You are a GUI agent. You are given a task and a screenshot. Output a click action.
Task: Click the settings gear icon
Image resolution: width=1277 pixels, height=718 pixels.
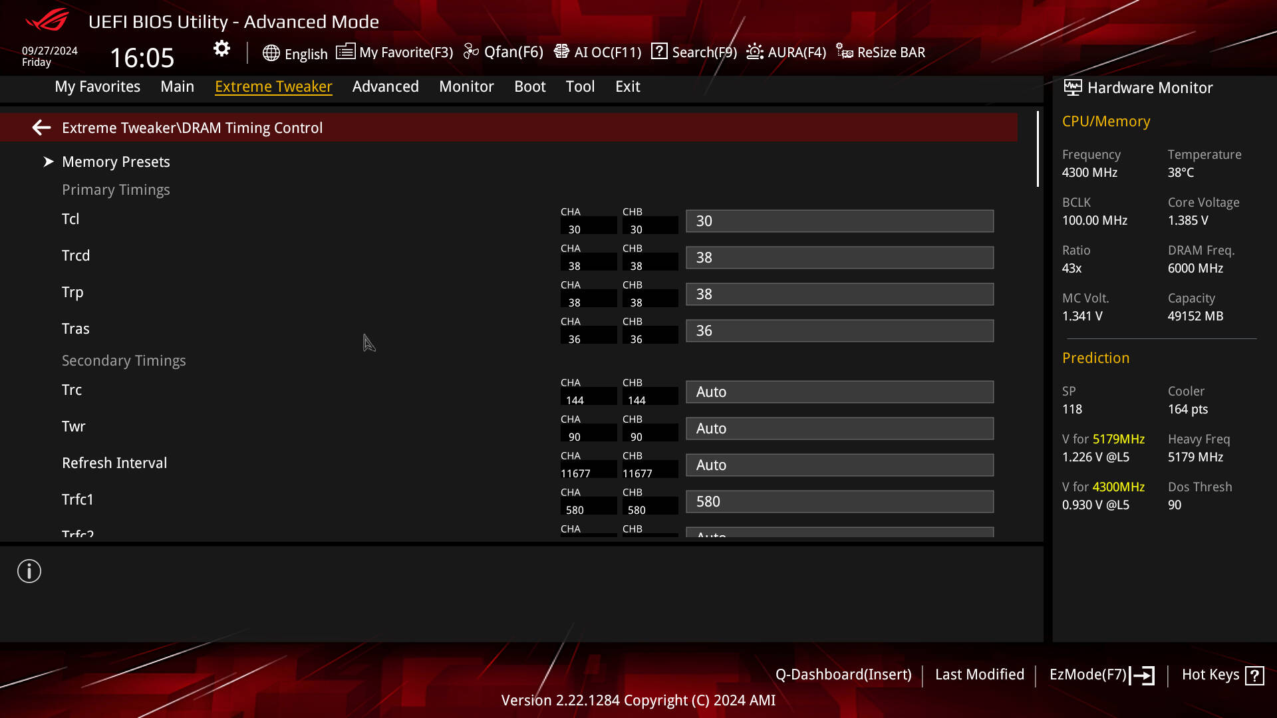point(221,49)
